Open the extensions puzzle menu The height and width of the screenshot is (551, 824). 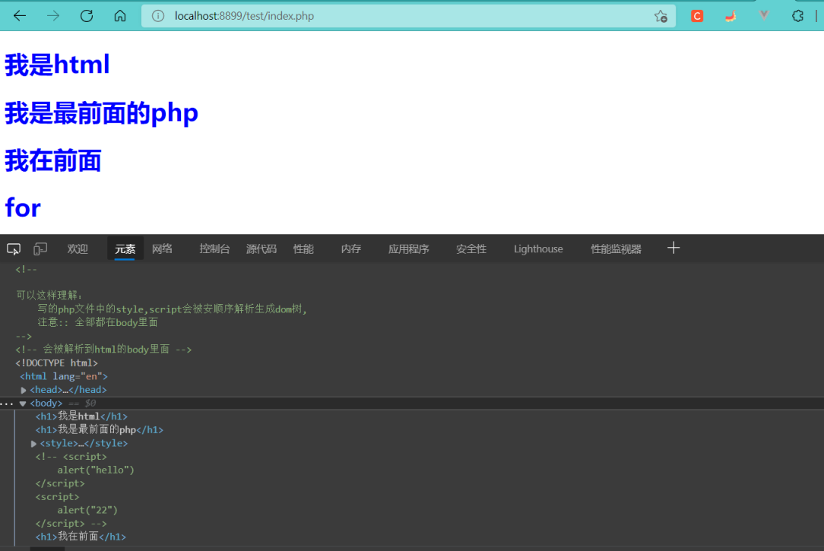click(797, 16)
